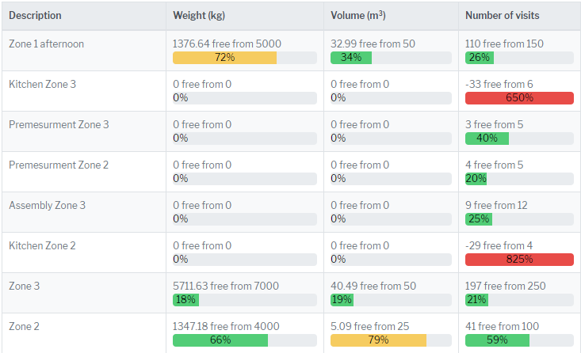Viewport: 581px width, 353px height.
Task: Select the Zone 2 row description
Action: pos(24,327)
